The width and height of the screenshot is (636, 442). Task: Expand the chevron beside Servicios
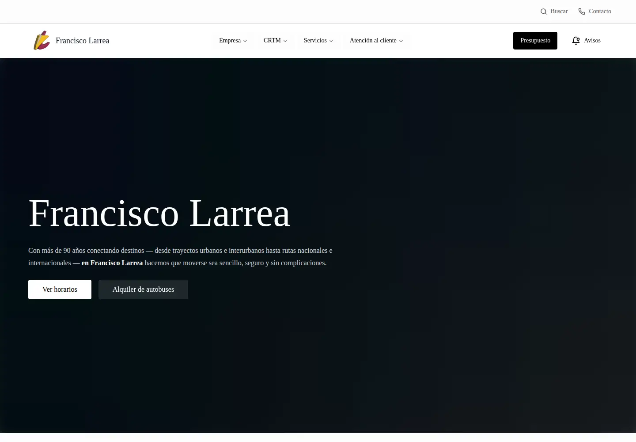tap(331, 41)
